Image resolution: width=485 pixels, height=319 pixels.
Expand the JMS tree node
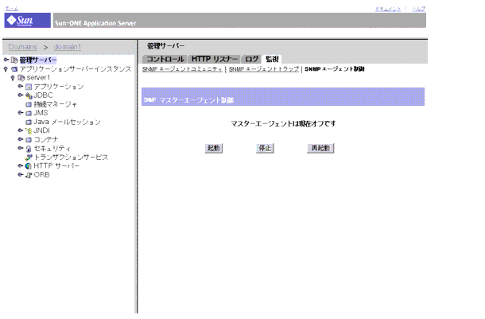pos(21,113)
